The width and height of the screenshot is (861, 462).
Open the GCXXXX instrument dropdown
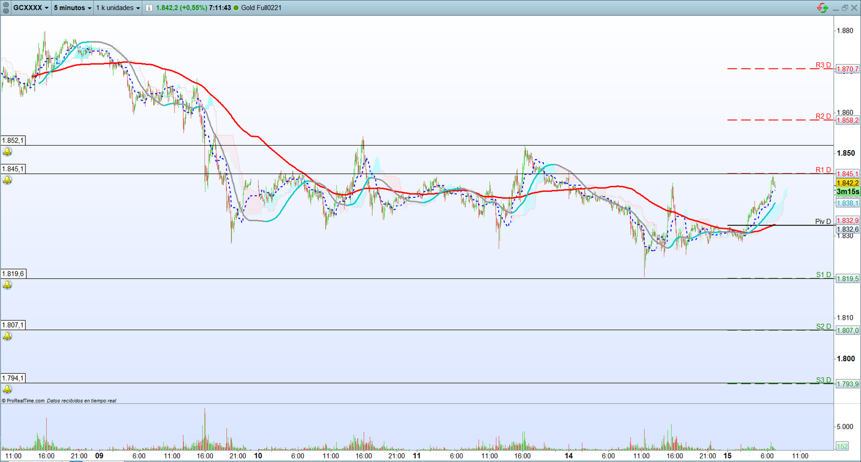31,8
